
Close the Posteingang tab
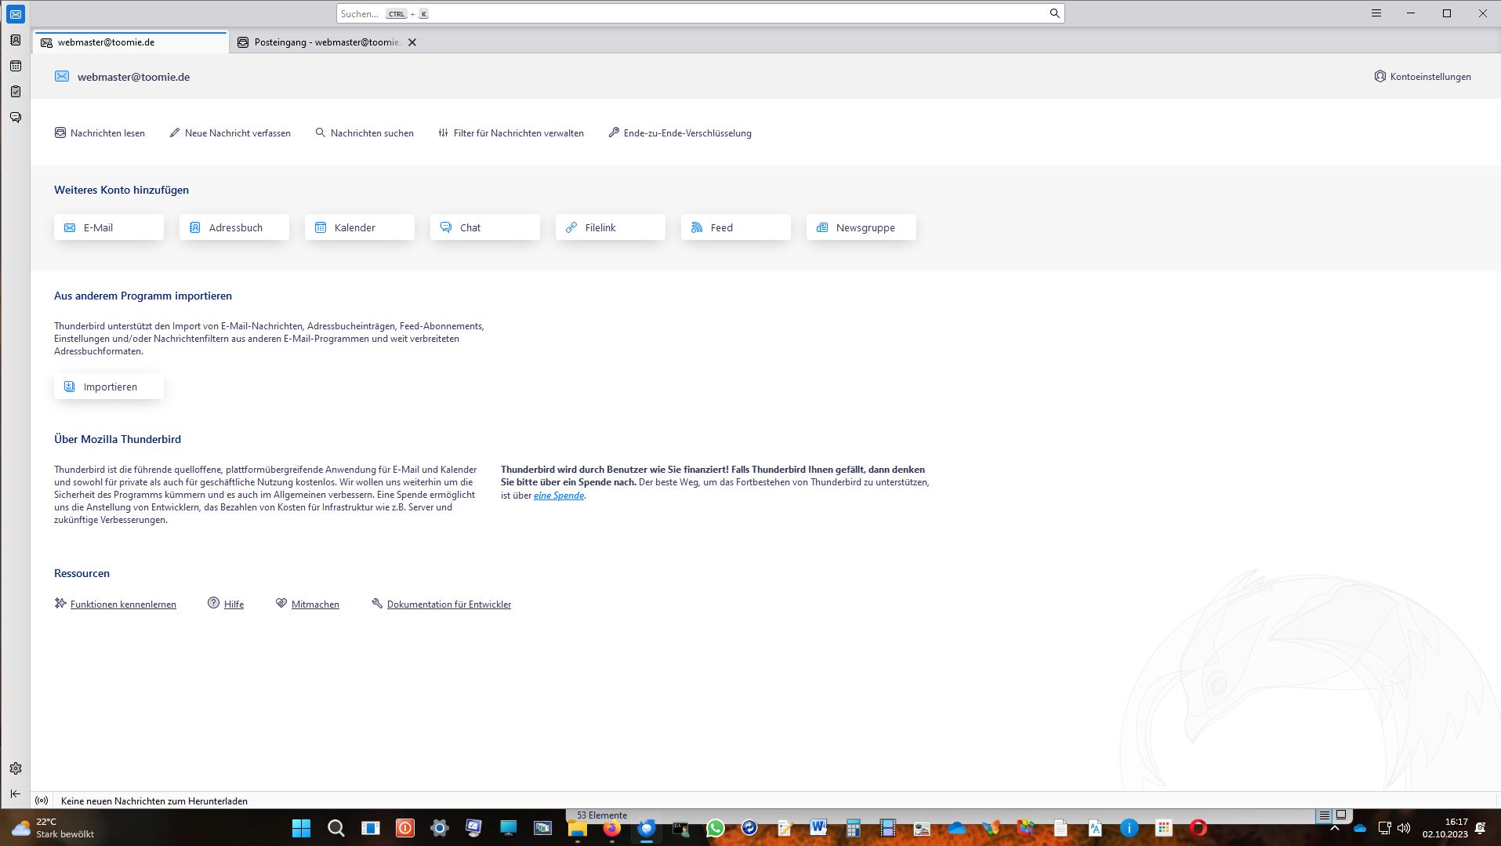[x=412, y=42]
